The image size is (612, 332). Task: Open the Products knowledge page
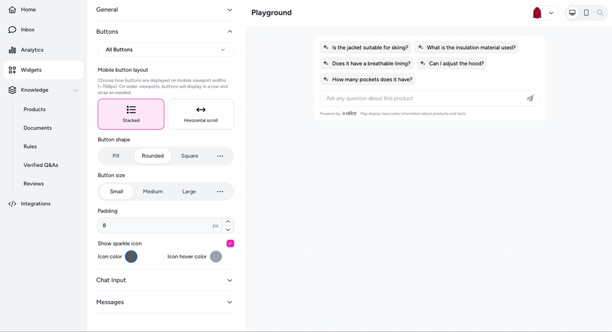pos(34,109)
